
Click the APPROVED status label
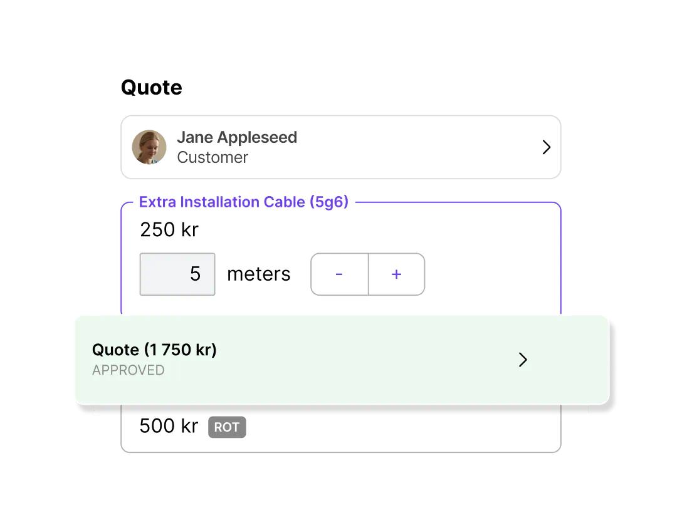[129, 370]
